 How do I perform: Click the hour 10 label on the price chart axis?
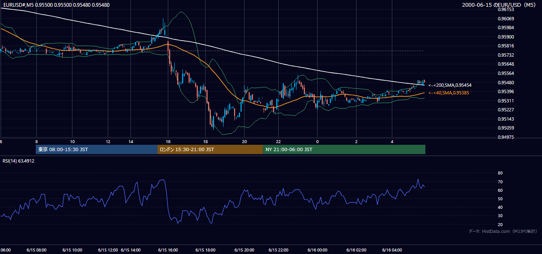pyautogui.click(x=73, y=142)
